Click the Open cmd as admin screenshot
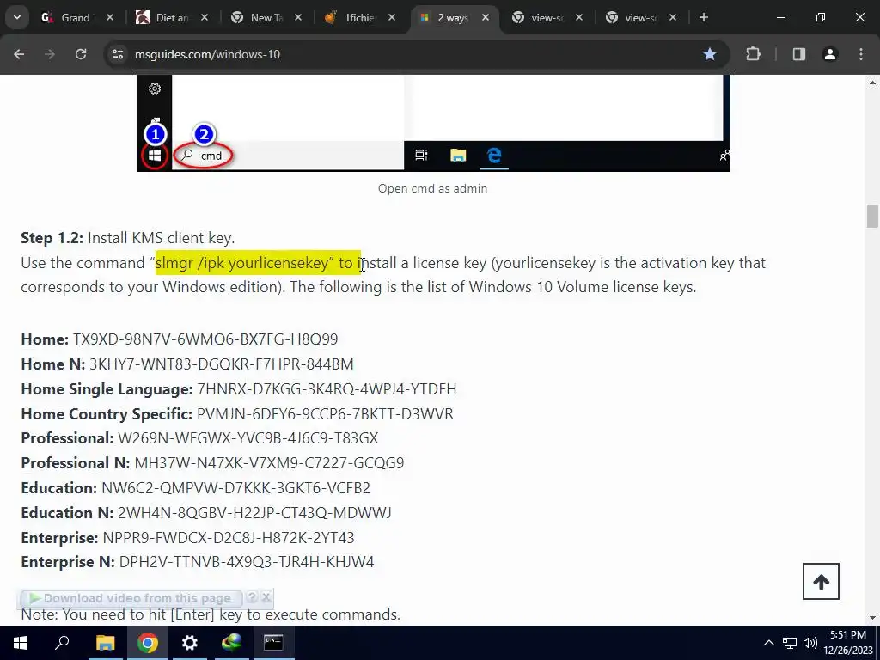This screenshot has width=880, height=660. coord(433,123)
